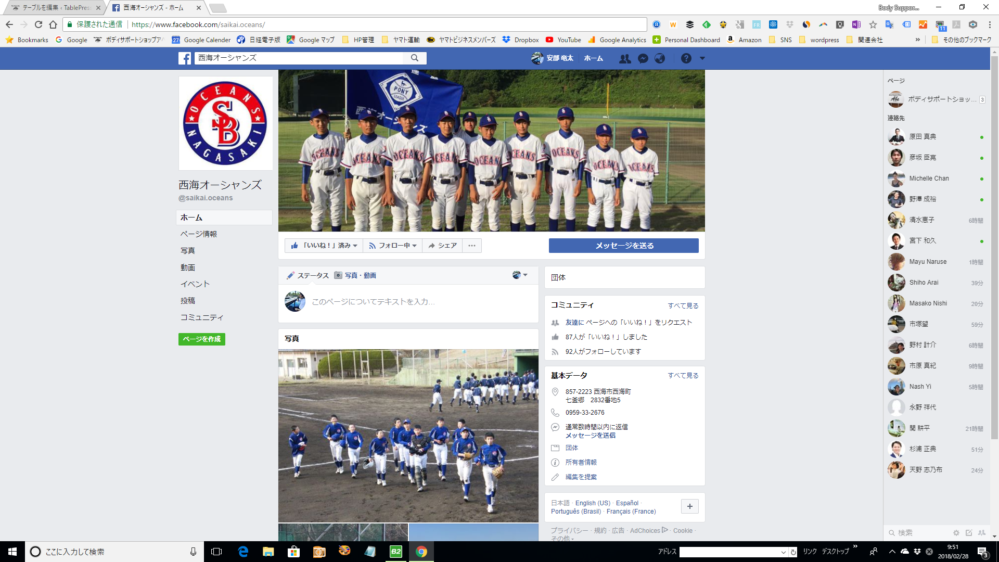
Task: Expand taskbar address bar dropdown
Action: [x=783, y=552]
